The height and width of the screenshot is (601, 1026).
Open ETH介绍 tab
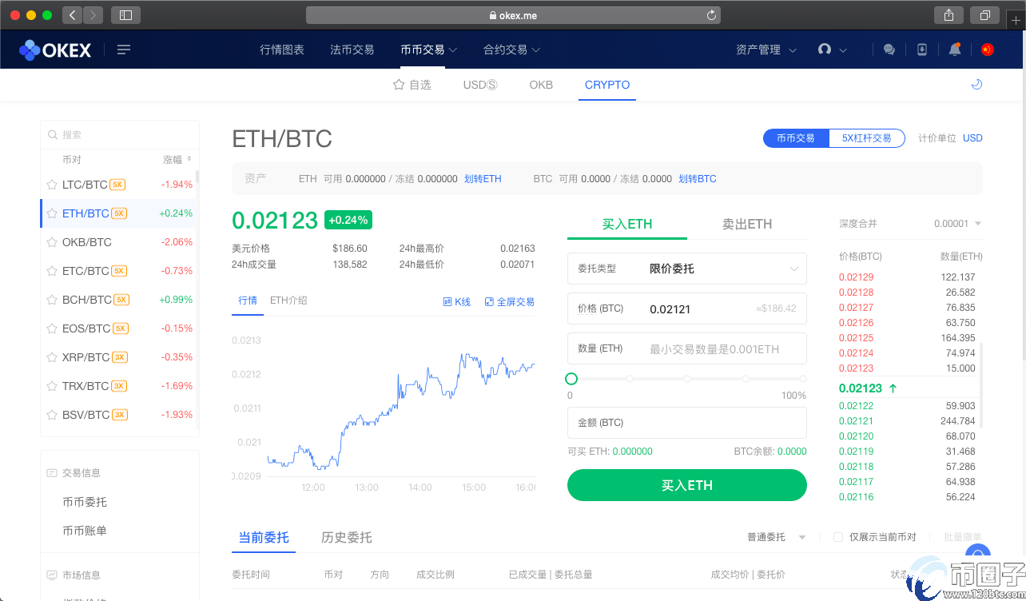288,300
